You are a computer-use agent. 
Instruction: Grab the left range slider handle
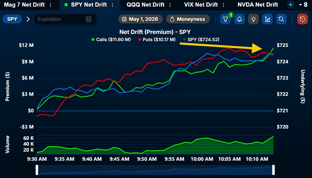click(x=37, y=170)
